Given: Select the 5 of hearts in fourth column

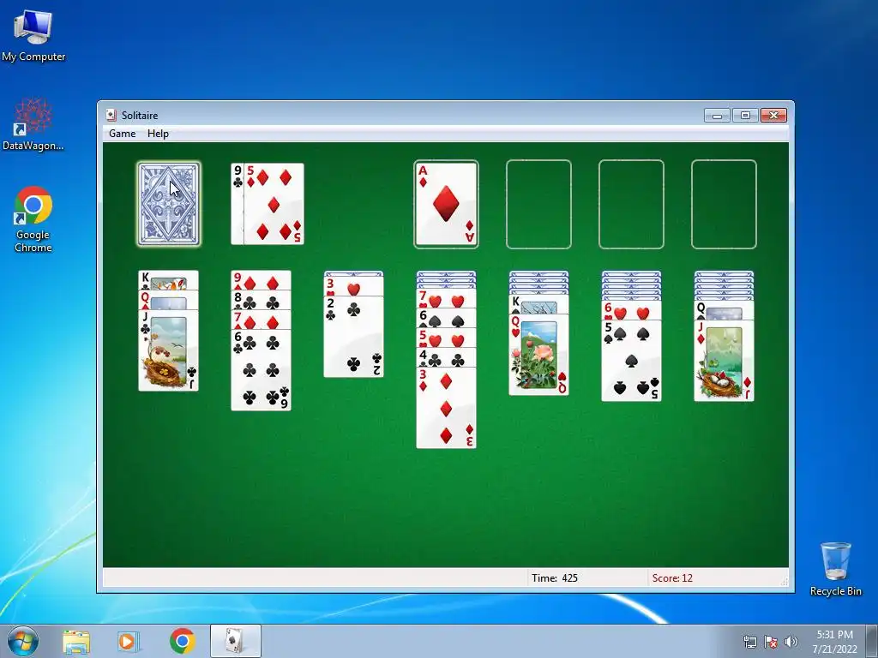Looking at the screenshot, I should click(x=446, y=338).
